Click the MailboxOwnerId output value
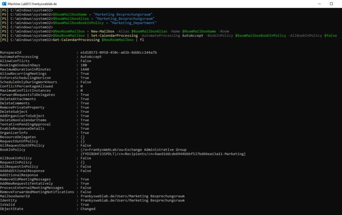Screen dimensions: 342x215 pos(132,196)
